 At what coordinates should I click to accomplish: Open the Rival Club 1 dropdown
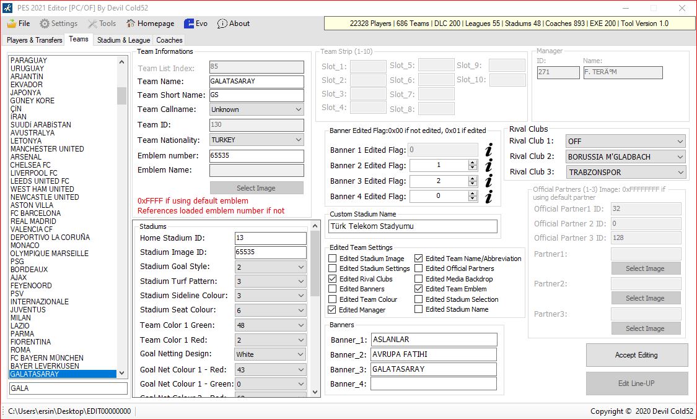(625, 141)
